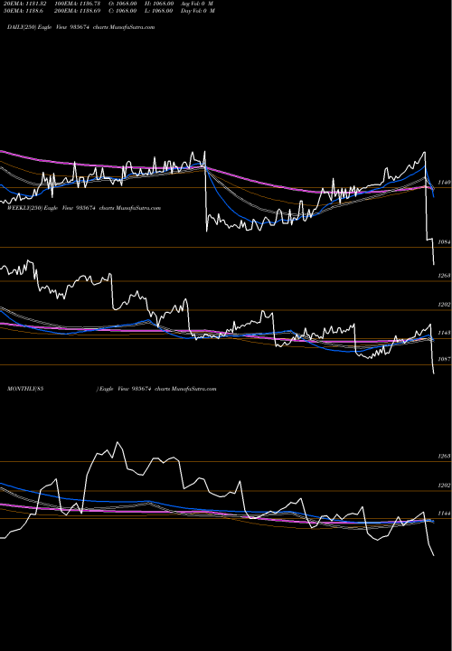Viewport: 452px width, 651px height.
Task: Click the 'Day Vol' readout
Action: click(198, 11)
